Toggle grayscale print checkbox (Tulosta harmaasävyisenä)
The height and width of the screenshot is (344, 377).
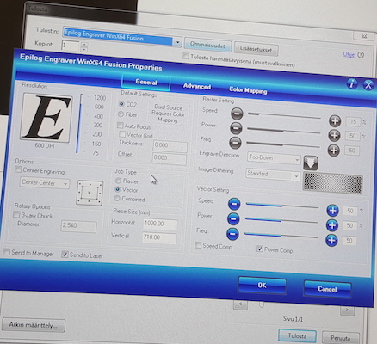pos(186,56)
